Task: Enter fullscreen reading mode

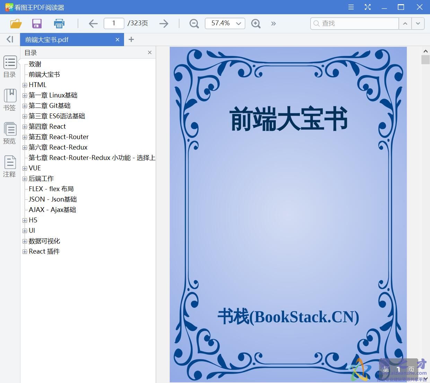Action: coord(368,7)
